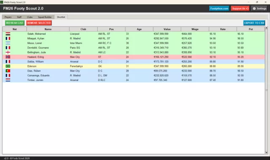Select the name Bellingham, Jude
Viewport: 270px width, 160px height.
37,52
